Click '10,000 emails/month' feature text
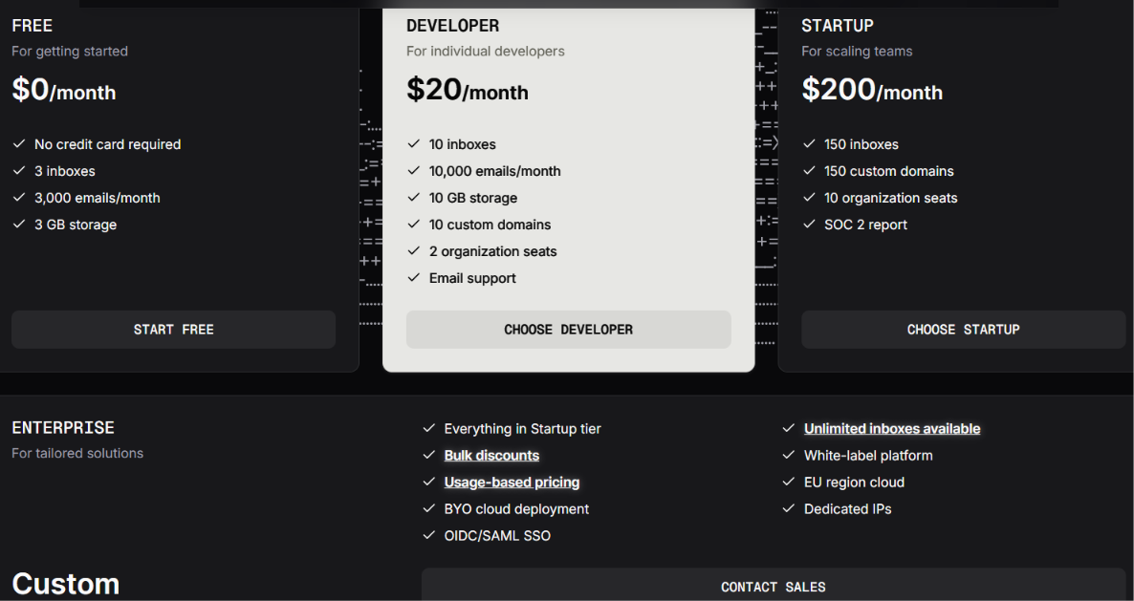The height and width of the screenshot is (601, 1134). pyautogui.click(x=494, y=171)
